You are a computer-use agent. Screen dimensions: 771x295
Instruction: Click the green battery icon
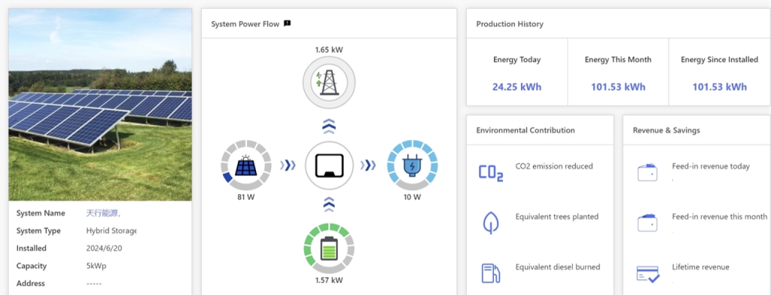coord(329,249)
